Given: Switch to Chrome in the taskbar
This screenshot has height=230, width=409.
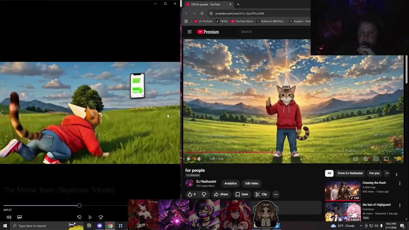Looking at the screenshot, I should 110,226.
